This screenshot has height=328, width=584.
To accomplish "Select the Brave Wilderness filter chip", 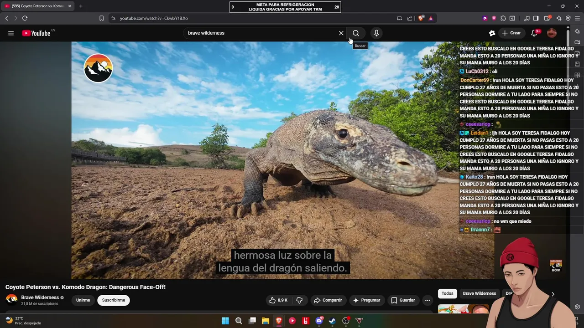I will (x=480, y=293).
